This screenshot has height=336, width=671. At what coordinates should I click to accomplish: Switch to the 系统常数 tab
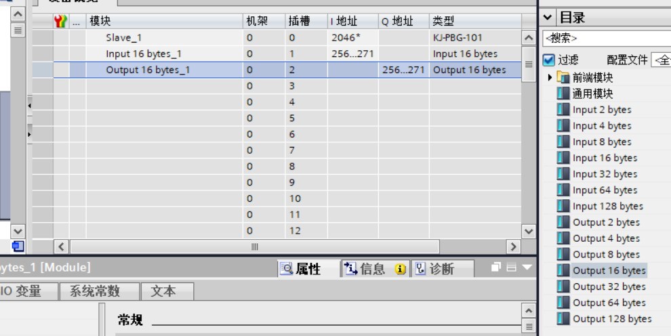94,291
